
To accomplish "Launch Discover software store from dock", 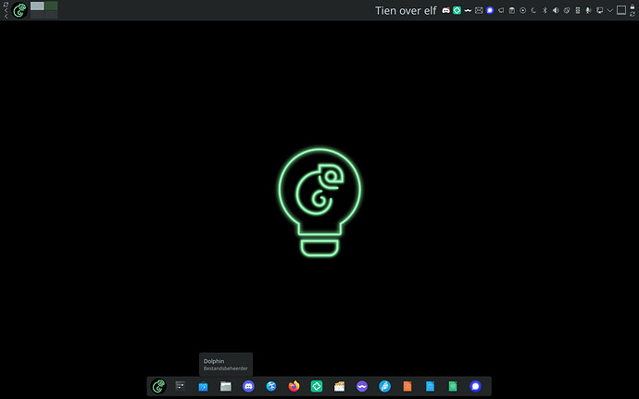I will (x=203, y=386).
